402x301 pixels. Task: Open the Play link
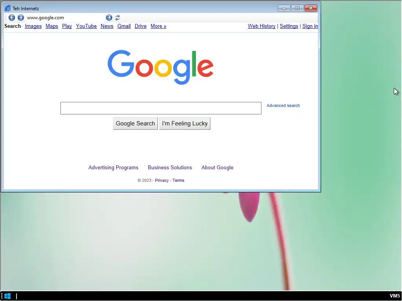point(67,26)
